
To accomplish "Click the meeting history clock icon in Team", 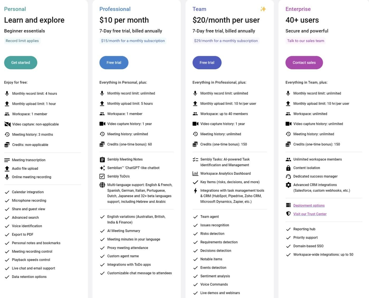I will tap(195, 134).
